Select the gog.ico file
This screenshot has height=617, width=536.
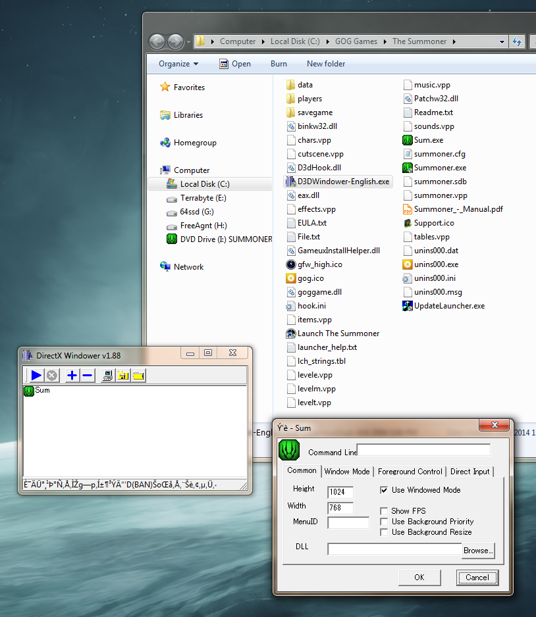coord(306,278)
